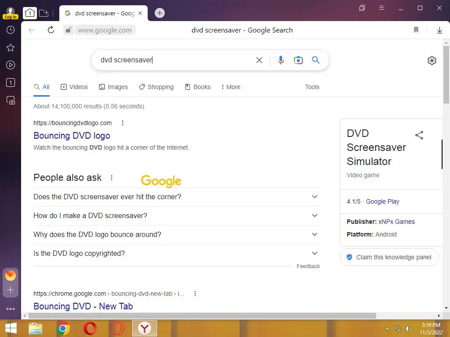This screenshot has width=450, height=337.
Task: Open People also ask options menu
Action: pyautogui.click(x=112, y=178)
